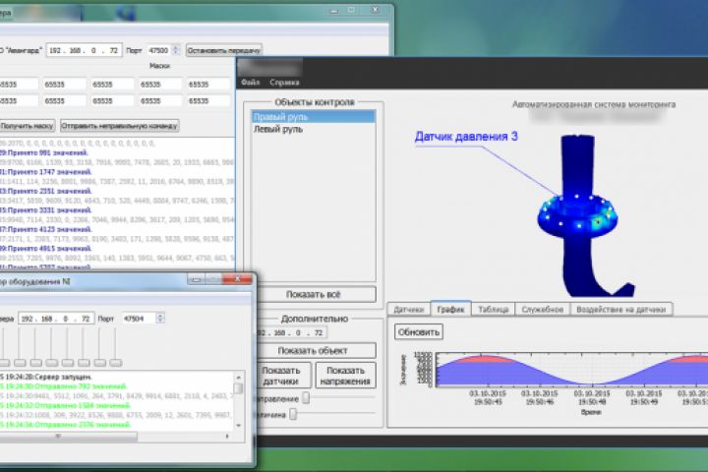This screenshot has width=708, height=472.
Task: Click the port 47504 field
Action: [x=139, y=319]
